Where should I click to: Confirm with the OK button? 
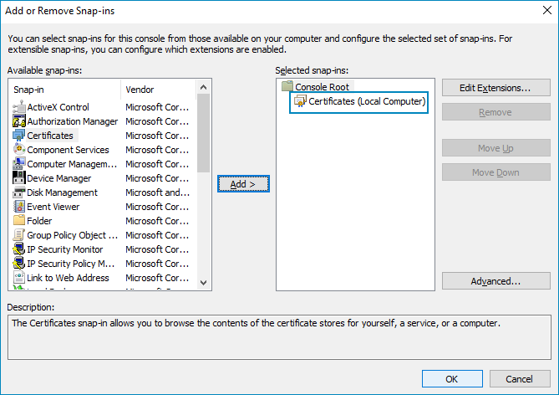click(x=451, y=379)
